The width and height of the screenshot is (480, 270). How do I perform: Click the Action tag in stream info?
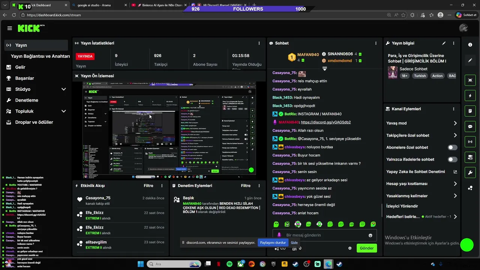437,76
